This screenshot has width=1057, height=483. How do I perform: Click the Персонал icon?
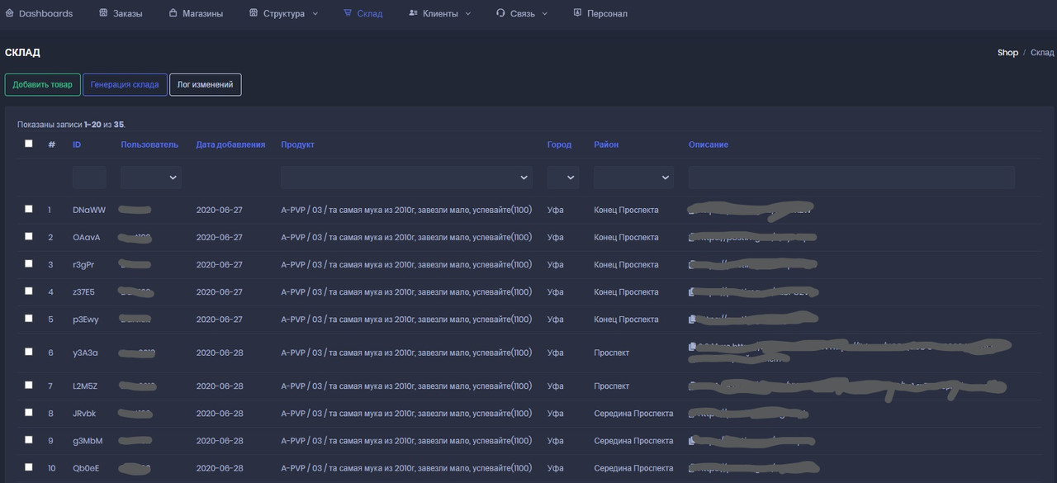coord(577,13)
